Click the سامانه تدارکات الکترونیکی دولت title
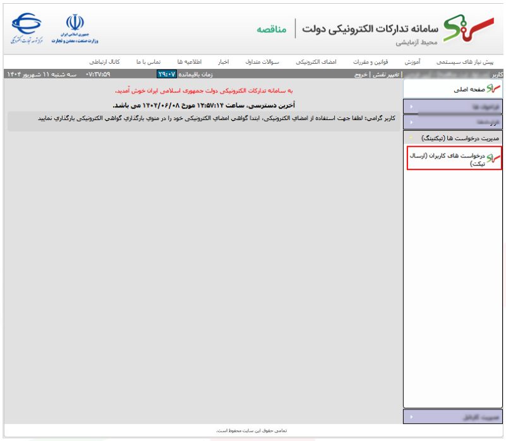Image resolution: width=506 pixels, height=441 pixels. (x=370, y=28)
